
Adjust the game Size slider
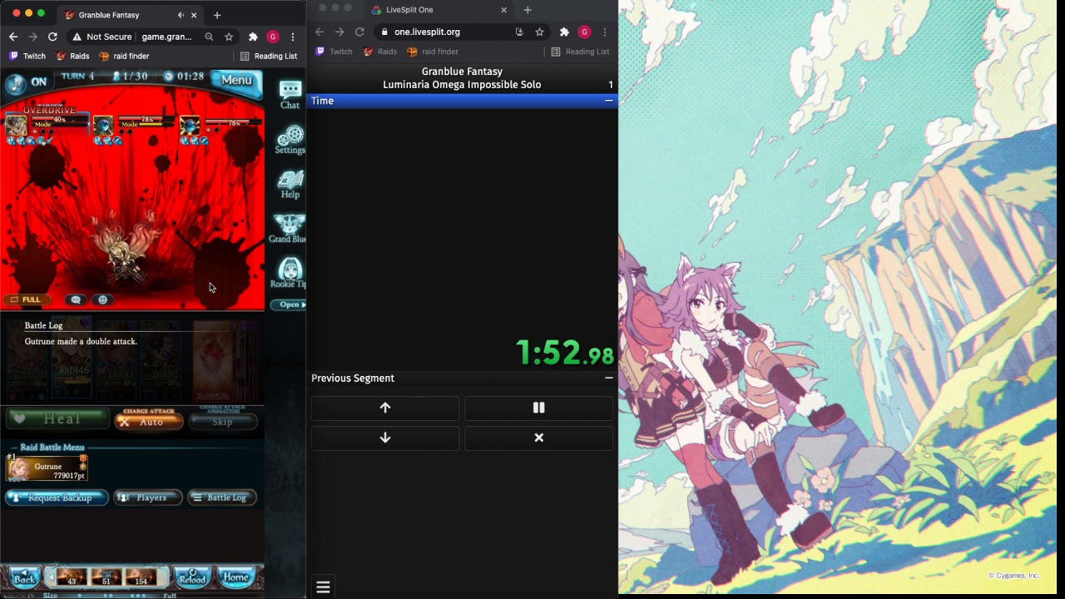(112, 596)
